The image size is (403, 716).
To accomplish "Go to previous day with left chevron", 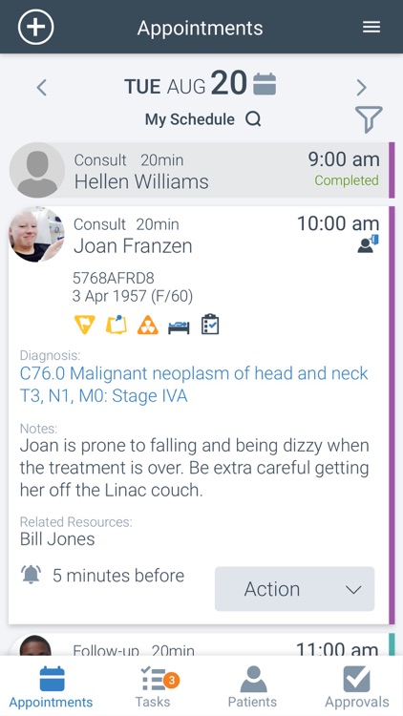I will (42, 87).
